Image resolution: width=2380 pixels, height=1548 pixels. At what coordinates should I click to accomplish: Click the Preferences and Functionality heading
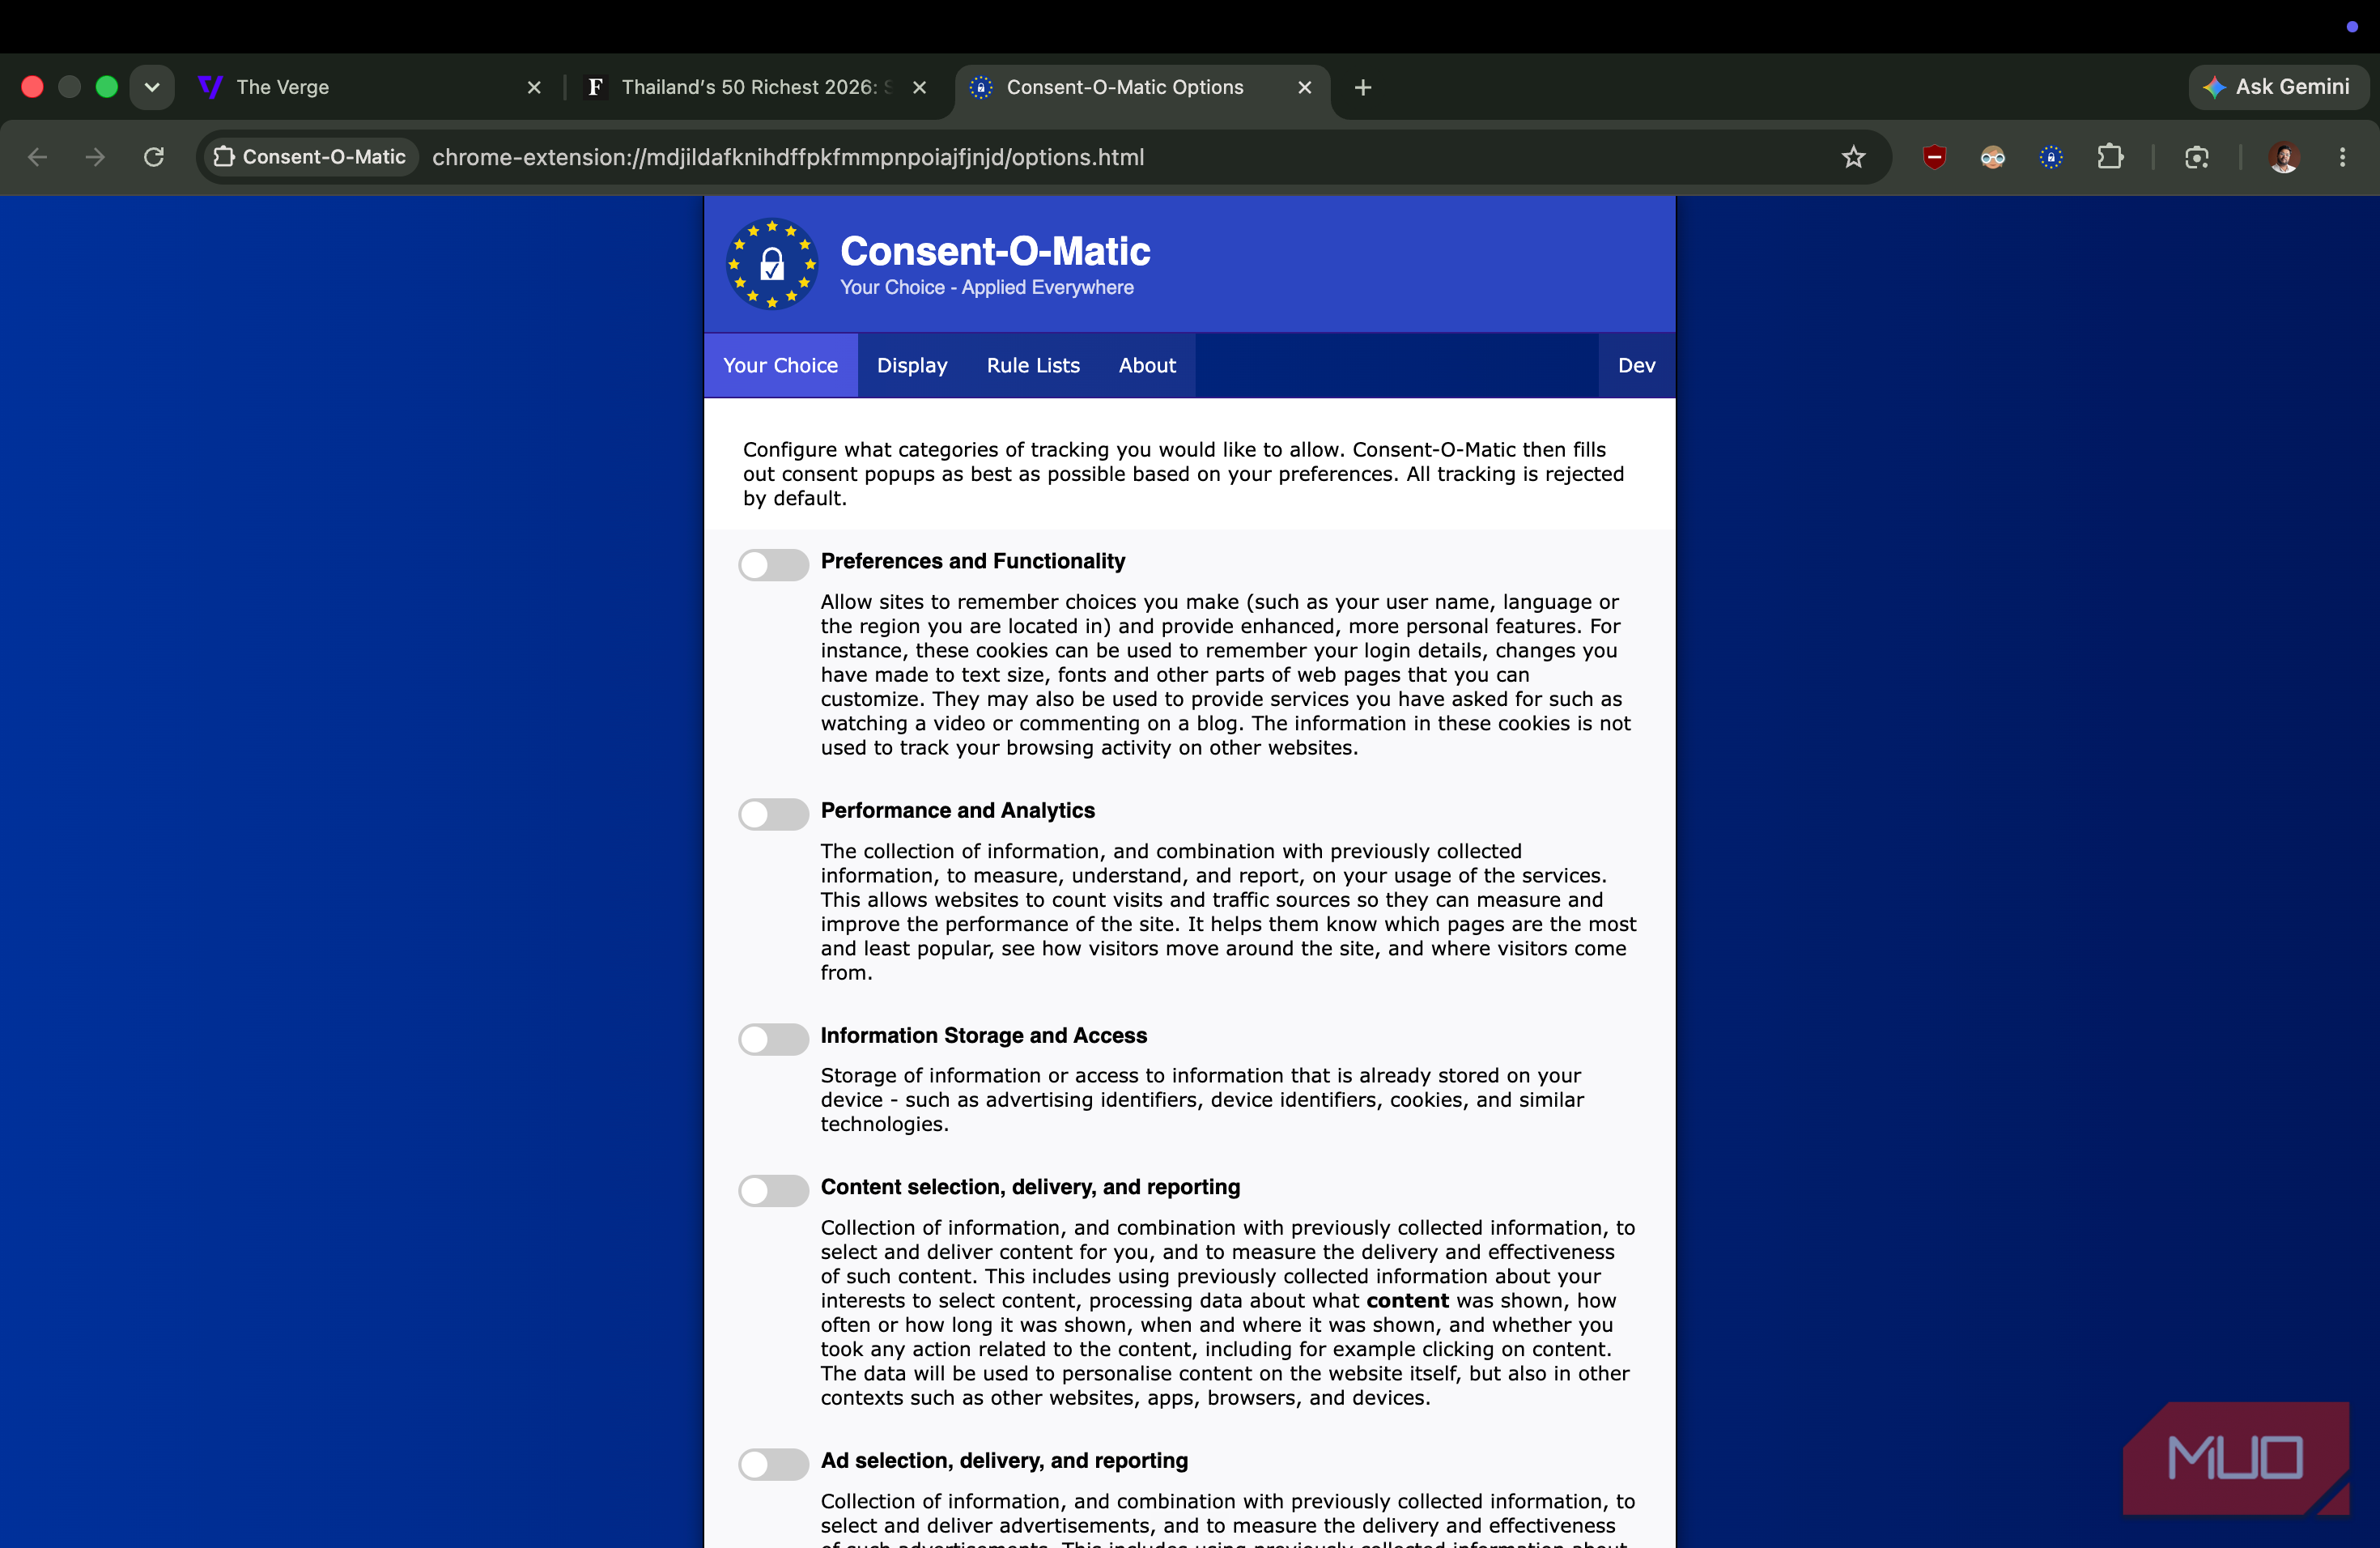click(x=972, y=561)
